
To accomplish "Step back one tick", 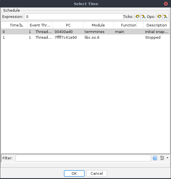I will click(x=137, y=17).
